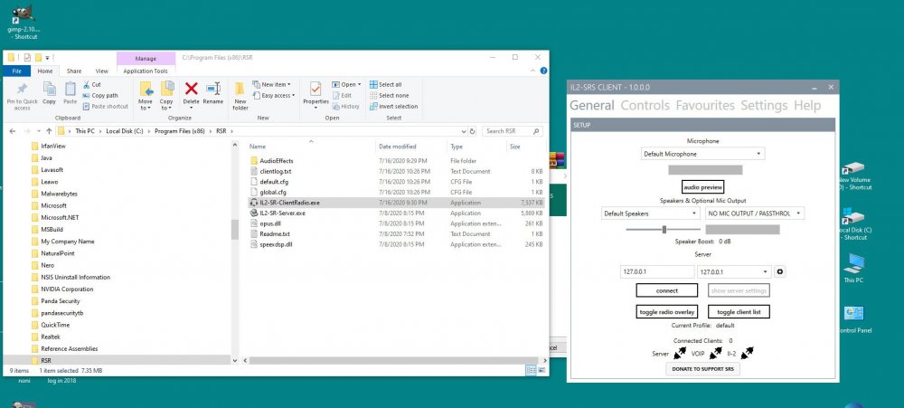Image resolution: width=904 pixels, height=408 pixels.
Task: Switch to the Controls tab
Action: [x=645, y=106]
